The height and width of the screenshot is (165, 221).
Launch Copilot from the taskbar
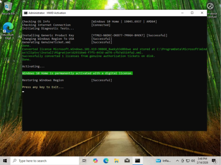click(x=95, y=161)
